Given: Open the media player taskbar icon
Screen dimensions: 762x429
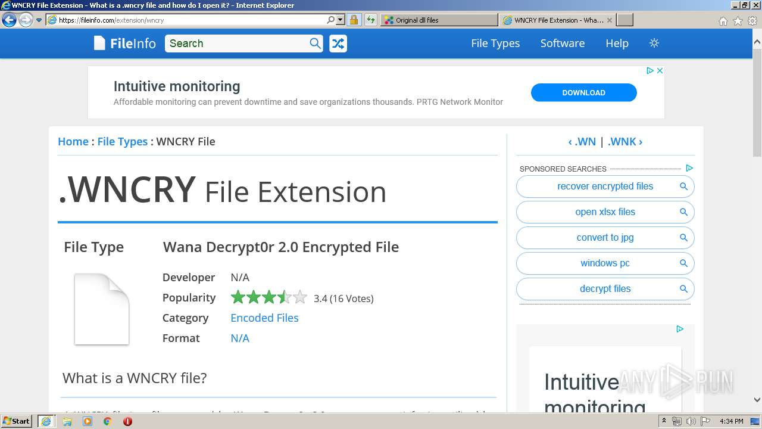Looking at the screenshot, I should tap(88, 421).
